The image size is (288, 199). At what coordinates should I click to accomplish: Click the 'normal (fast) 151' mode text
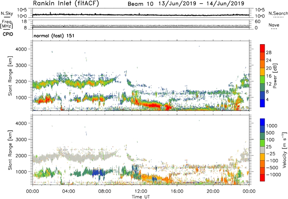(54, 36)
